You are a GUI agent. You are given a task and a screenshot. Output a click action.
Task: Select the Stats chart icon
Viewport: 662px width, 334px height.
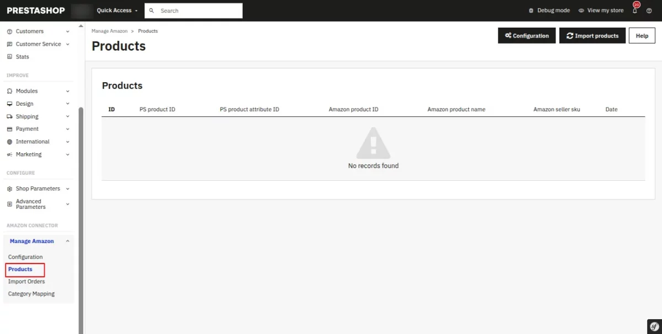[9, 57]
